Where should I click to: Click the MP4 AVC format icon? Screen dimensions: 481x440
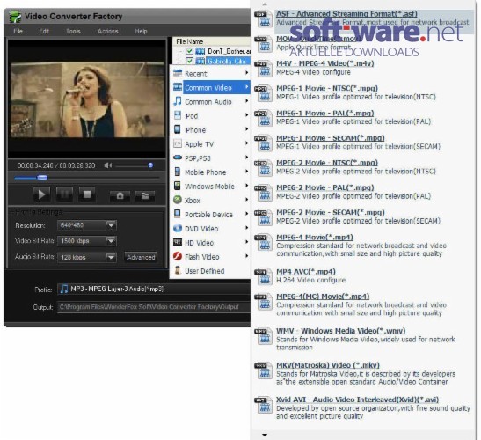tap(263, 277)
